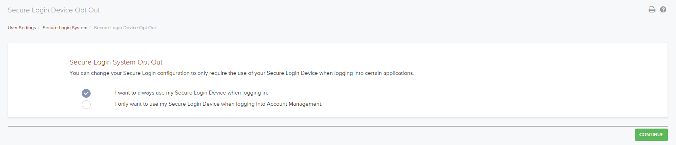Select the Account Management only radio option
This screenshot has height=145, width=676.
86,105
